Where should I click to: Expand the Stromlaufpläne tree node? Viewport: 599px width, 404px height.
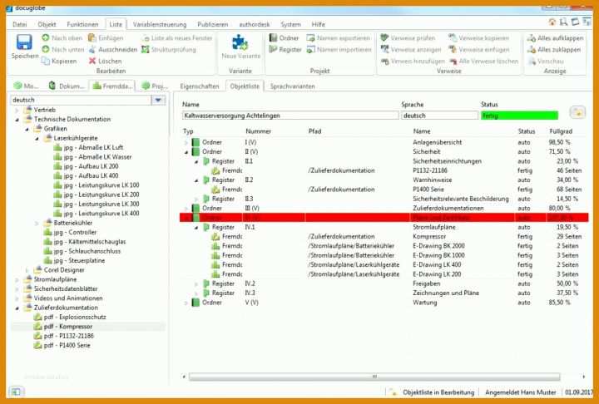coord(17,279)
